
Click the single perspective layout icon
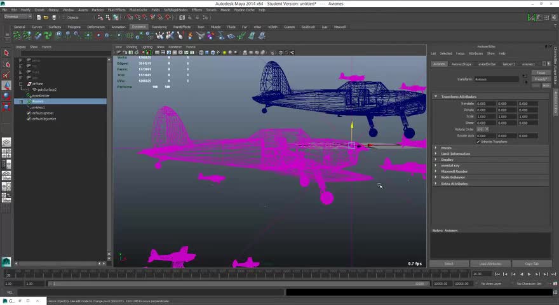pos(6,142)
